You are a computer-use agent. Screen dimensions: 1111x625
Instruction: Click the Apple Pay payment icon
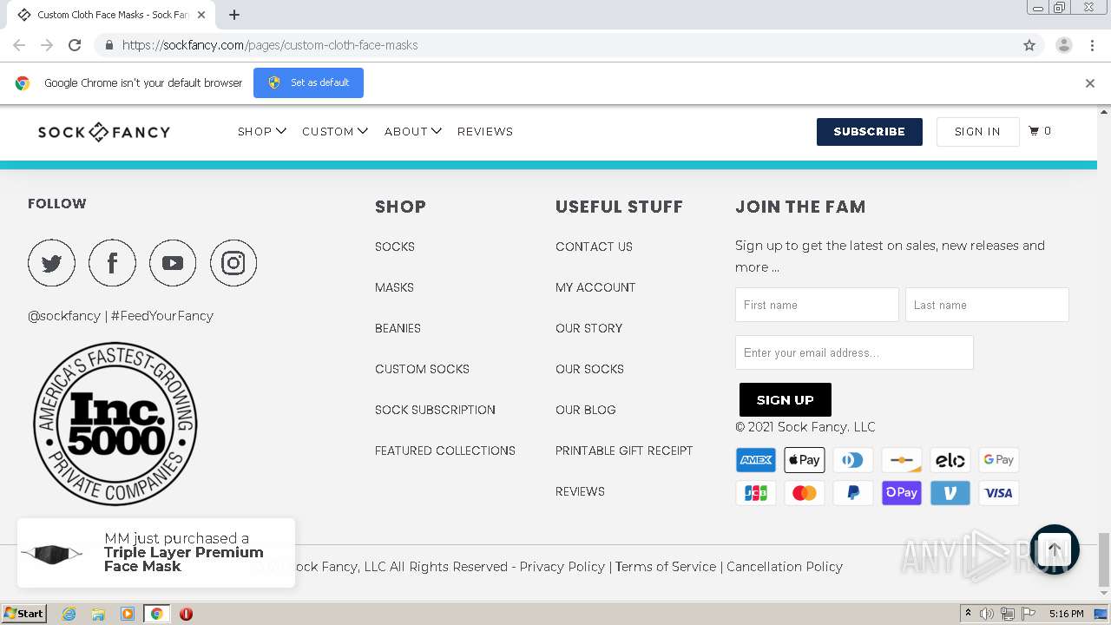coord(805,460)
